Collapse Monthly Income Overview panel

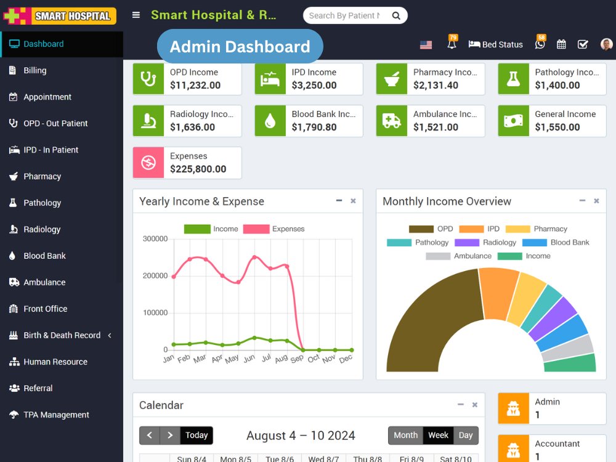pos(582,201)
